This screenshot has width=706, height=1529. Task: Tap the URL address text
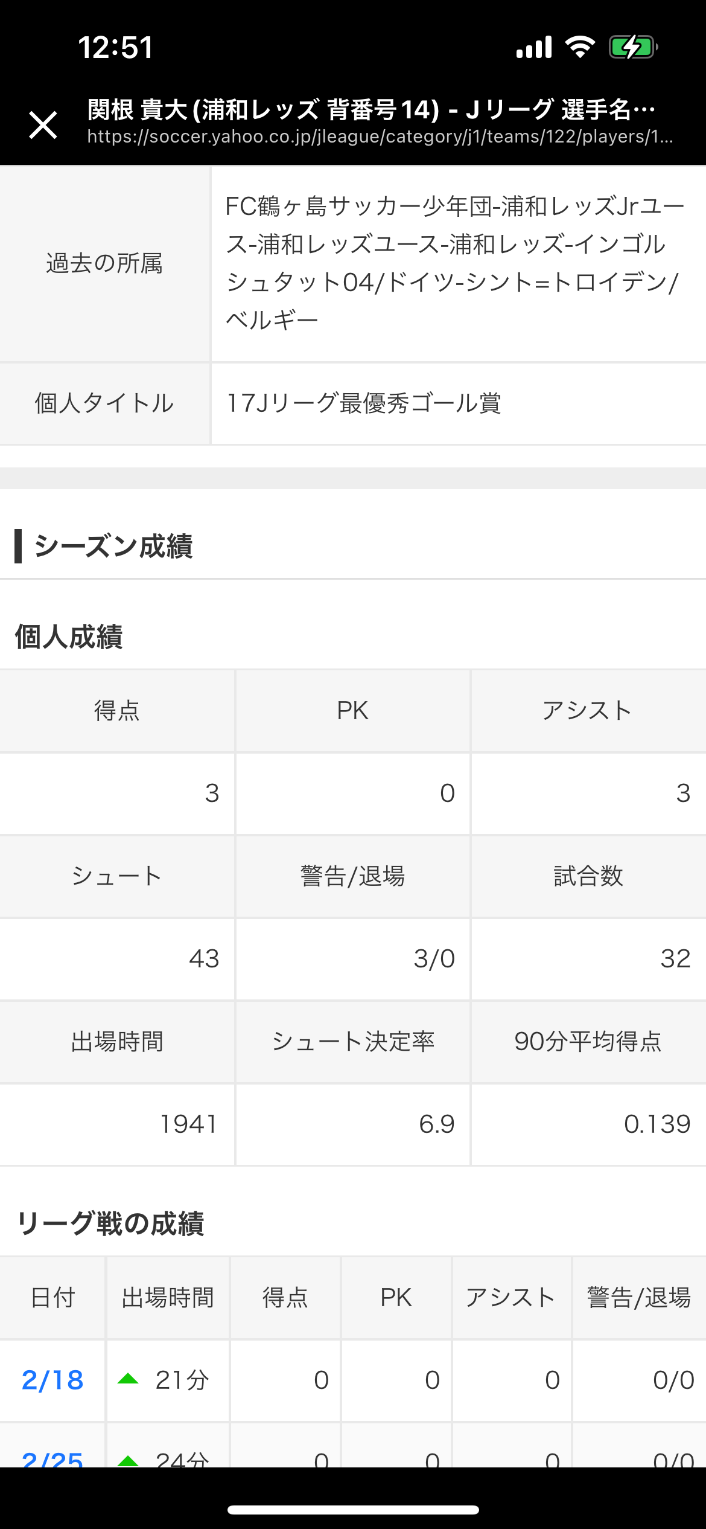pyautogui.click(x=380, y=137)
